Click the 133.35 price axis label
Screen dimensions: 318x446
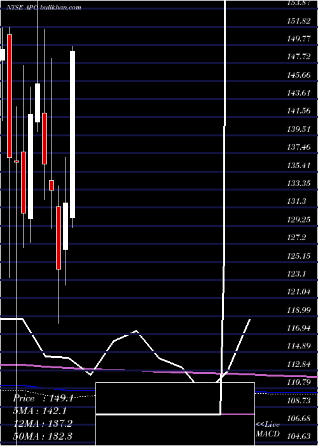click(x=299, y=183)
